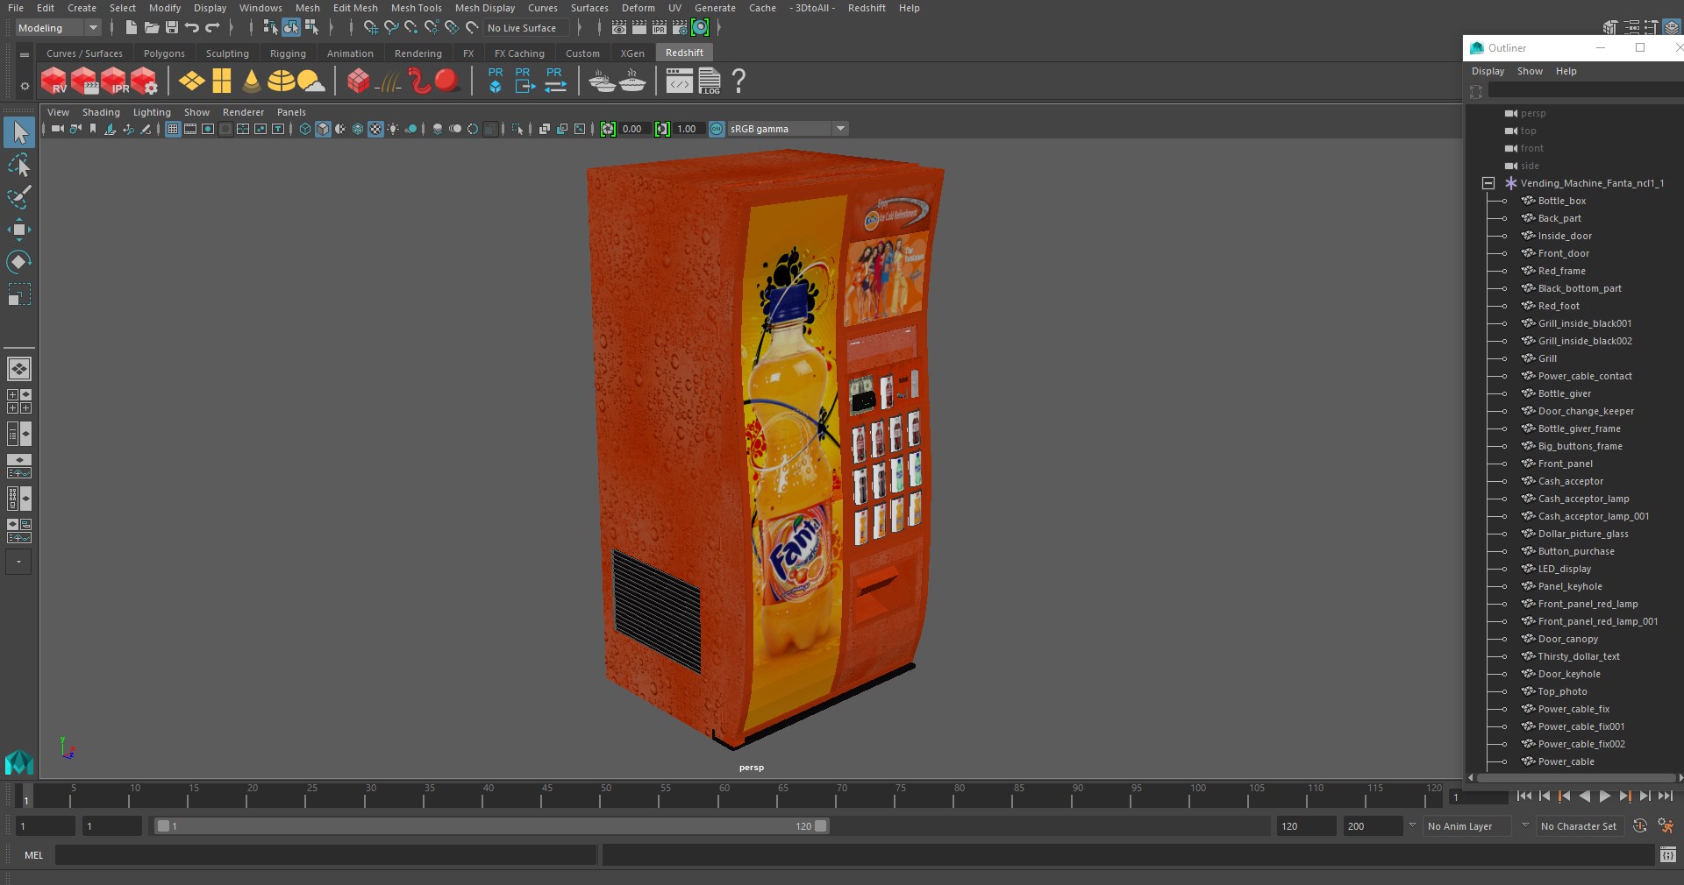
Task: Open the Redshift log file icon
Action: (710, 81)
